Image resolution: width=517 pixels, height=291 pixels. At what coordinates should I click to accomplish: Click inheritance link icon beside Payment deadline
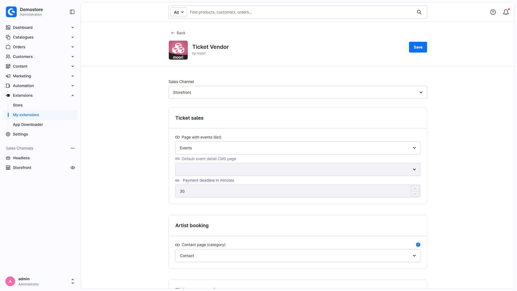tap(177, 181)
